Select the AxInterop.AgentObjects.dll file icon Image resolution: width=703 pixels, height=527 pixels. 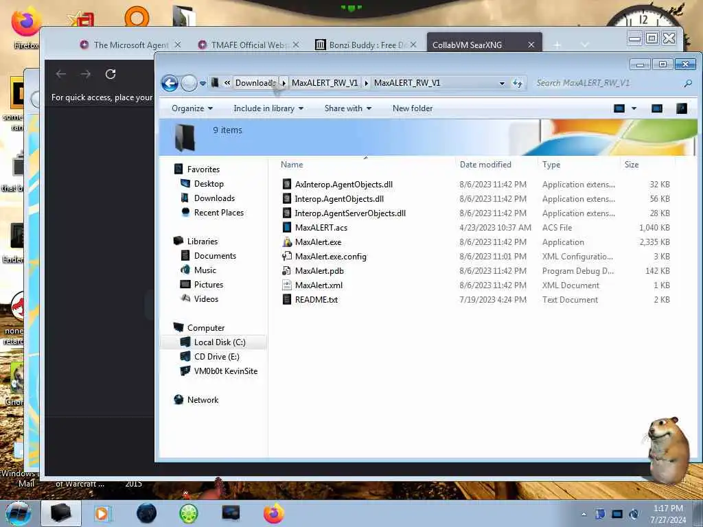tap(287, 184)
